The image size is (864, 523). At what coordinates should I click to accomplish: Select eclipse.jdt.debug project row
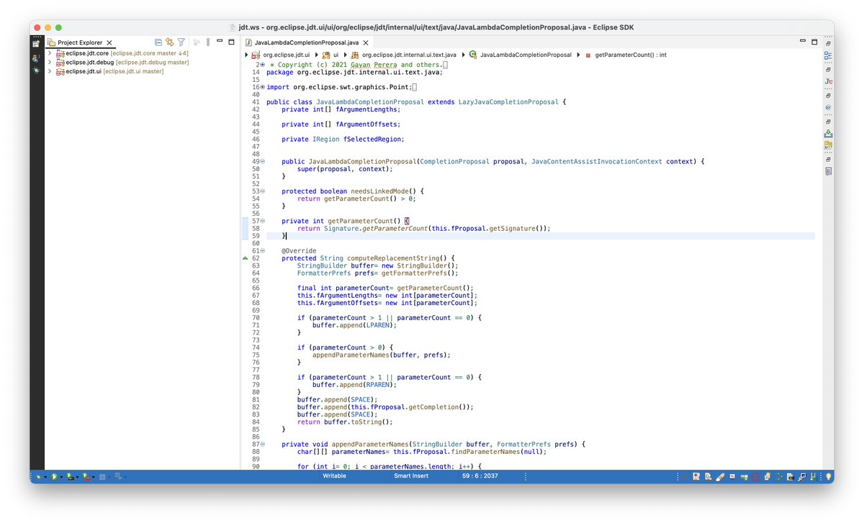coord(122,63)
